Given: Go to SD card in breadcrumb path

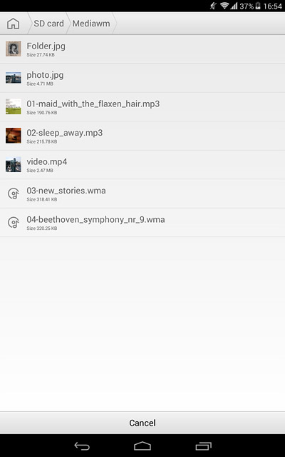Looking at the screenshot, I should click(48, 24).
